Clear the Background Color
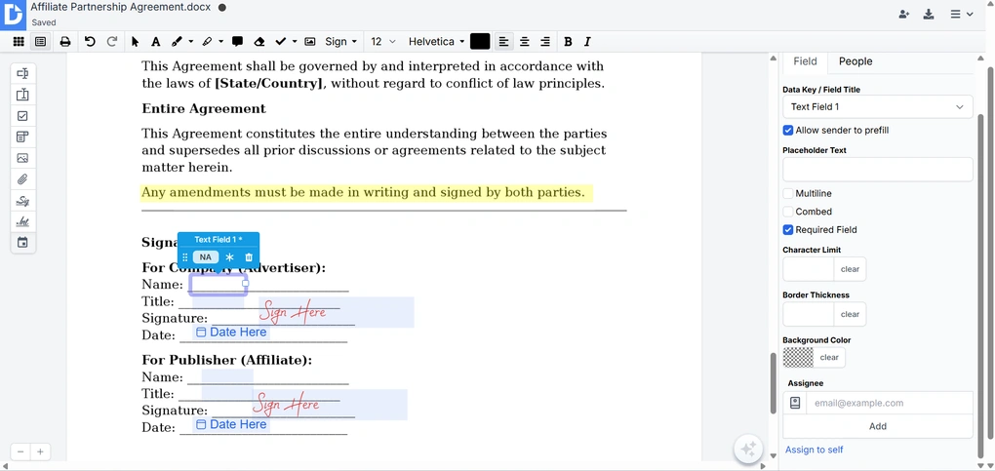995x471 pixels. tap(829, 357)
